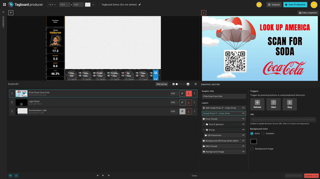The width and height of the screenshot is (320, 179).
Task: Grab drag handle of Prize Drop Coca Cola
Action: [12, 93]
